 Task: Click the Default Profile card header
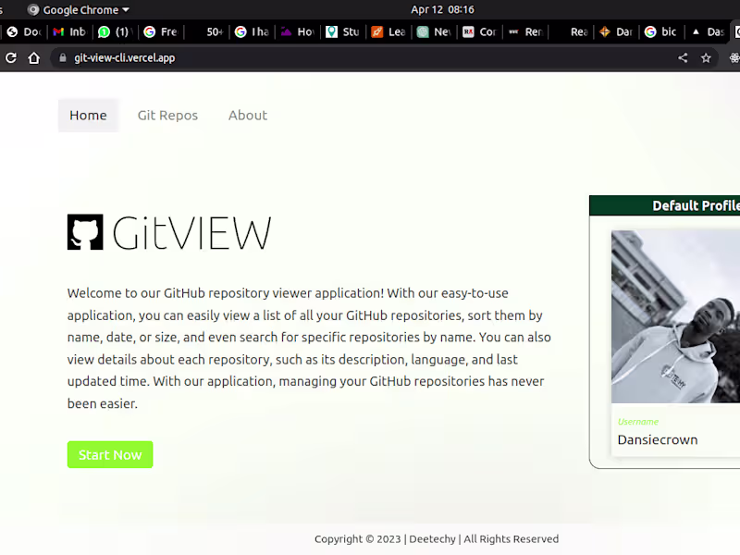tap(664, 205)
